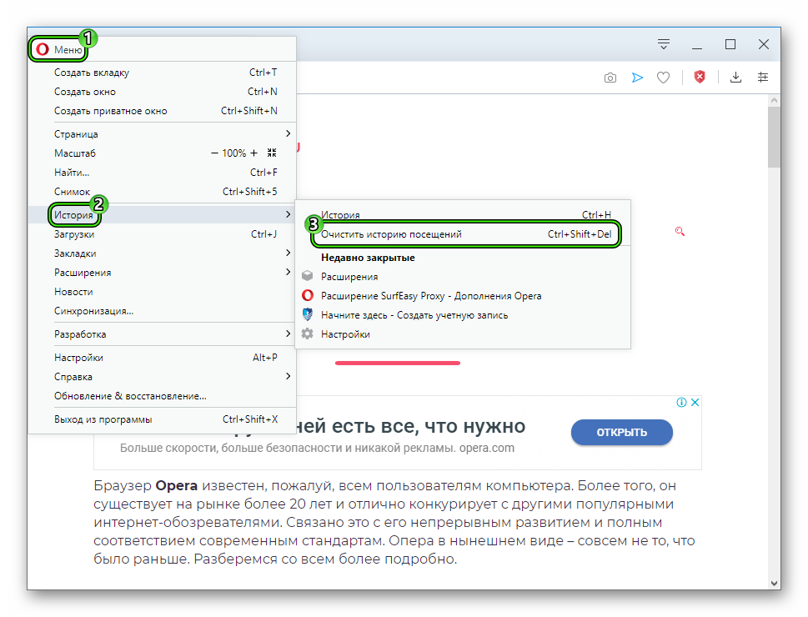Open Настройки with Alt+P shortcut label
Image resolution: width=808 pixels, height=617 pixels.
click(163, 358)
